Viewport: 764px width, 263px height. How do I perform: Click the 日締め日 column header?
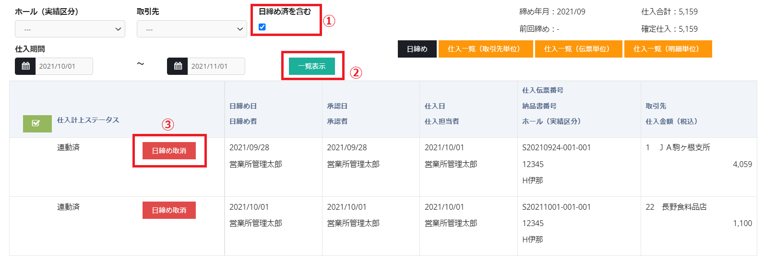click(243, 106)
